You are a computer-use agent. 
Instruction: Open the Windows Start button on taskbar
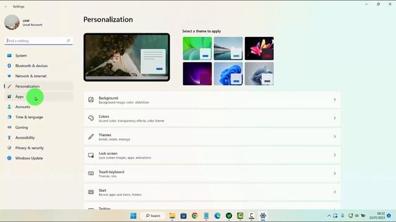coord(134,216)
